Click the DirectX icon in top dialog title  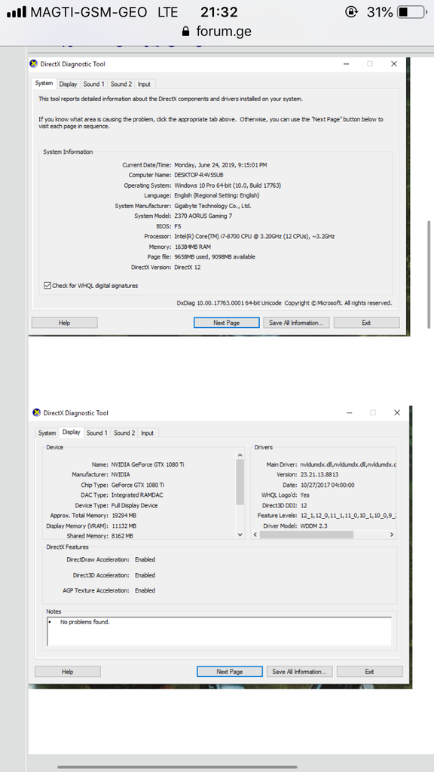[x=34, y=63]
